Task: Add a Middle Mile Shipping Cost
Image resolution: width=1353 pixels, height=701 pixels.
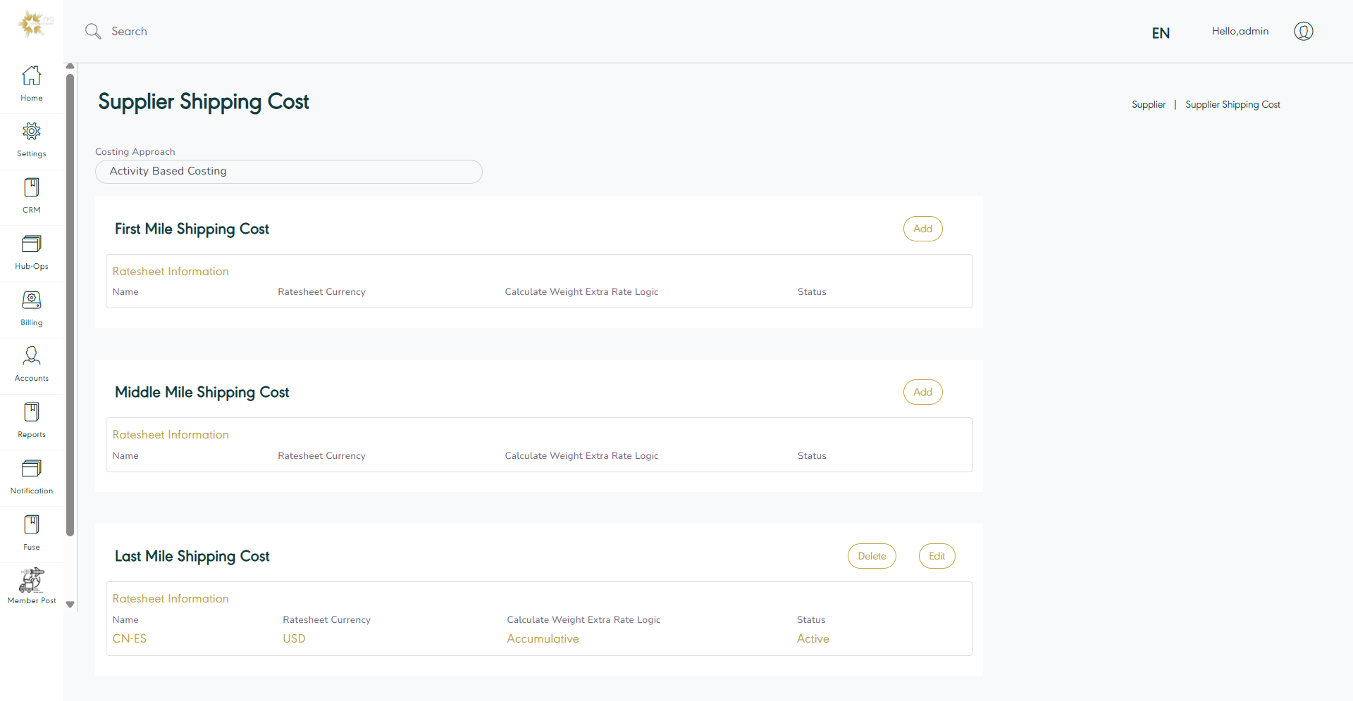Action: pos(922,392)
